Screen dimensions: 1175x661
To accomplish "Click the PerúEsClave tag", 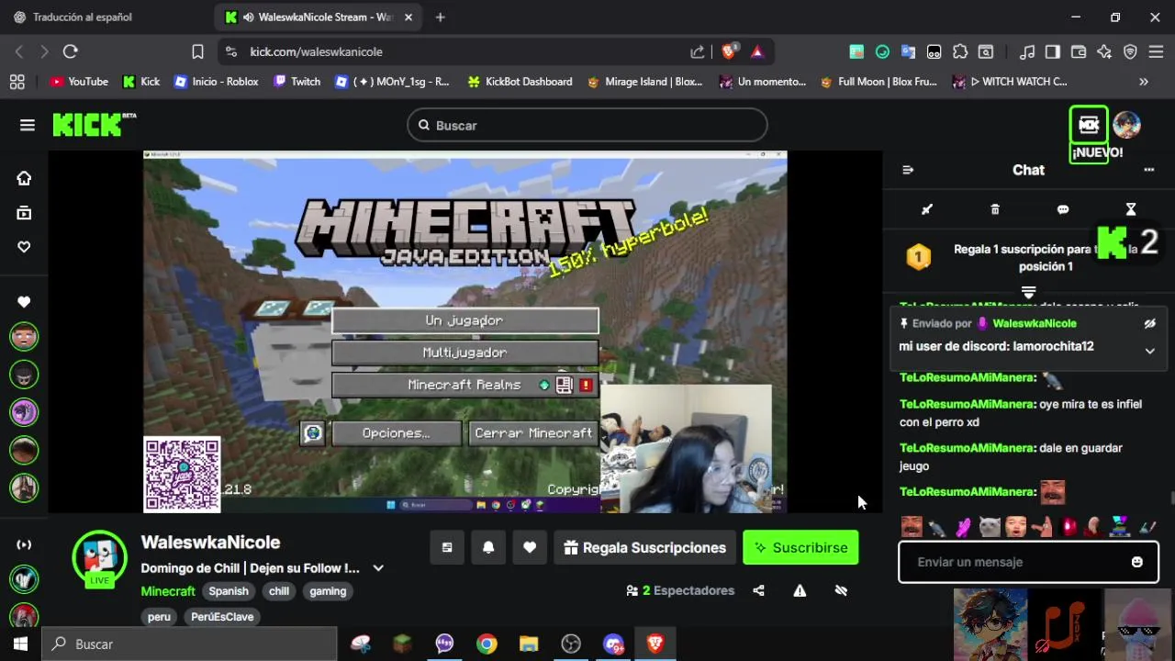I will coord(222,617).
